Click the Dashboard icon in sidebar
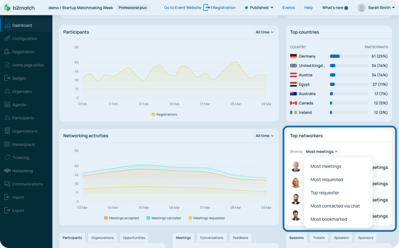The width and height of the screenshot is (399, 248). pos(7,26)
